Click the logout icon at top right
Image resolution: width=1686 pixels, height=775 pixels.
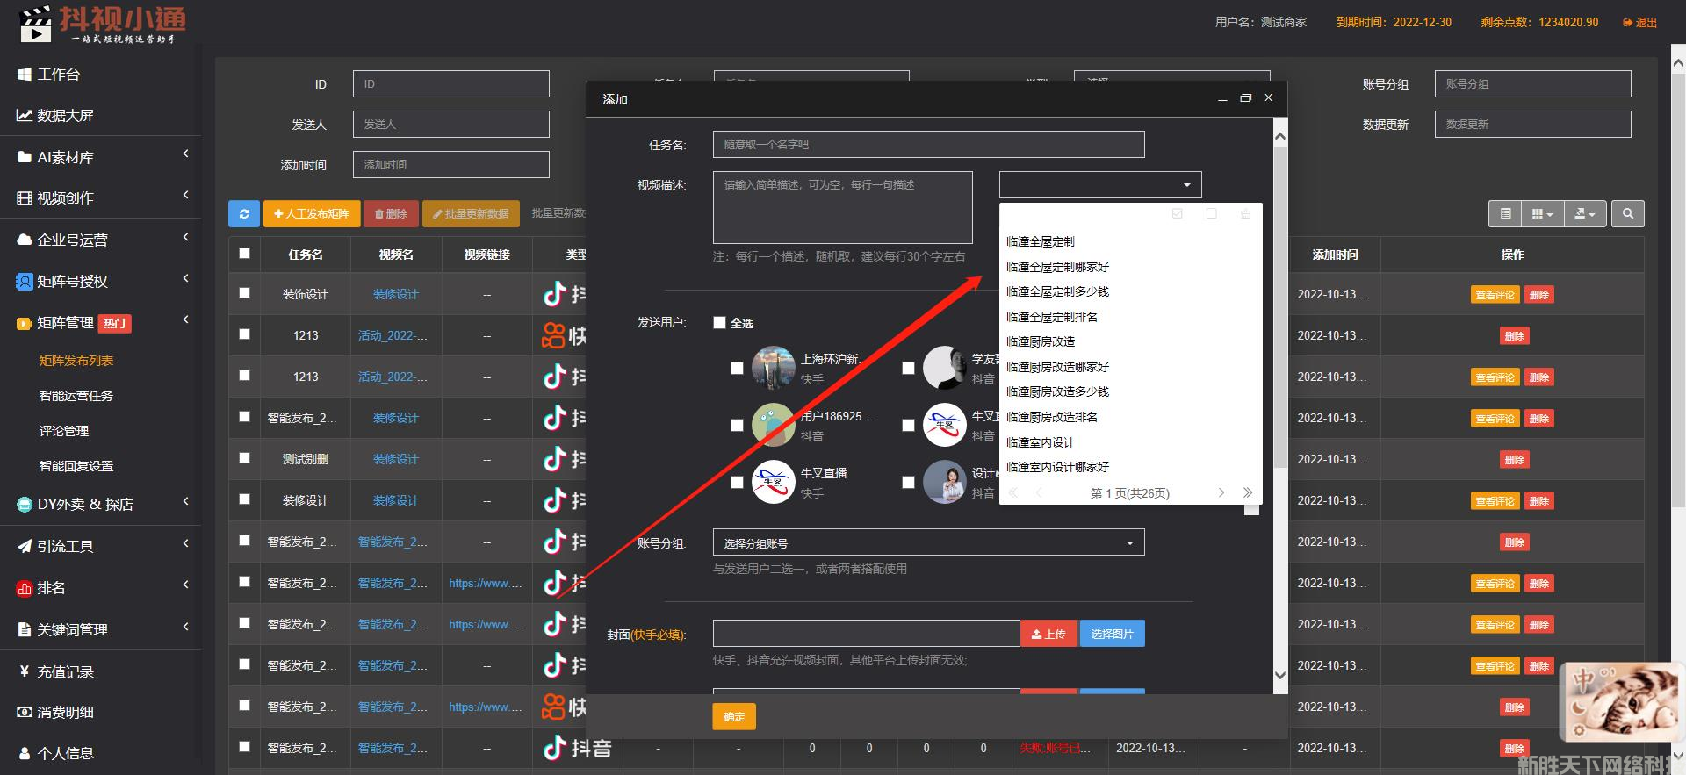coord(1639,22)
